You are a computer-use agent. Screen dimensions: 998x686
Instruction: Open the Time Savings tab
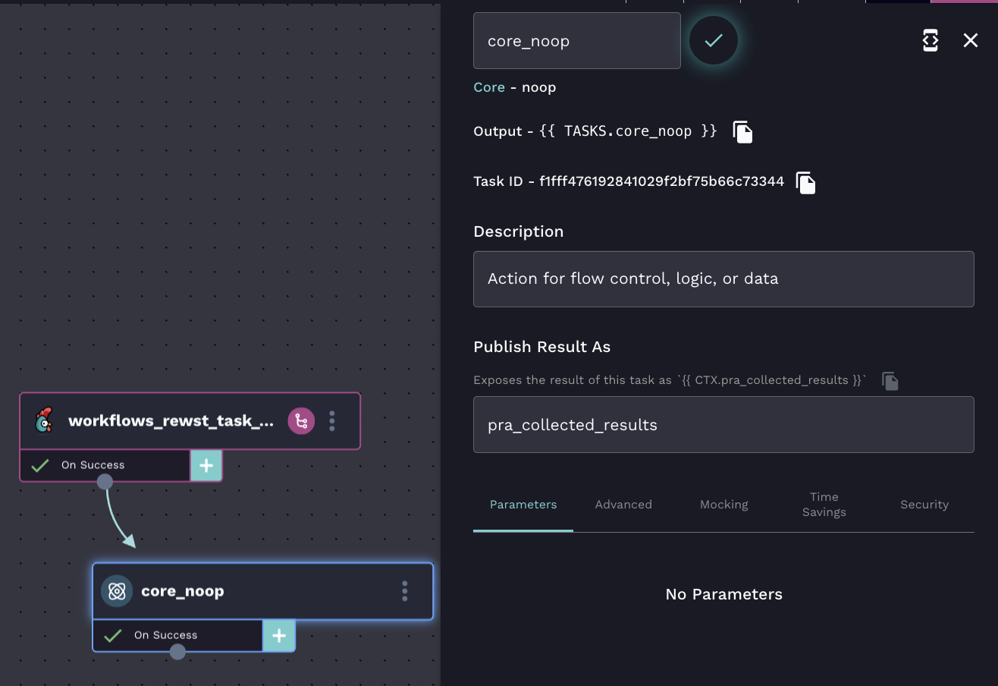point(824,505)
